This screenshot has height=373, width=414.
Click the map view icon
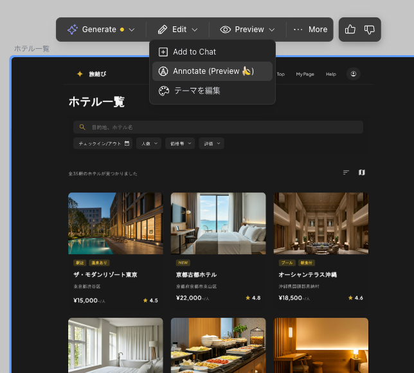(361, 173)
